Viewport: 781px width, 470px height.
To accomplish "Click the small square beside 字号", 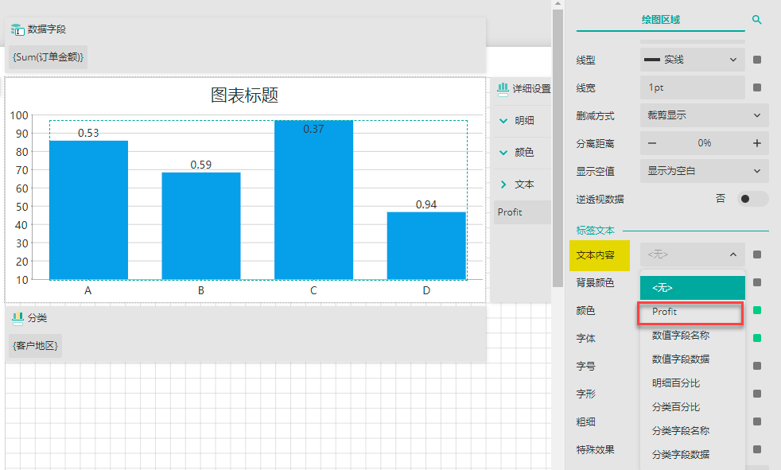I will point(757,367).
